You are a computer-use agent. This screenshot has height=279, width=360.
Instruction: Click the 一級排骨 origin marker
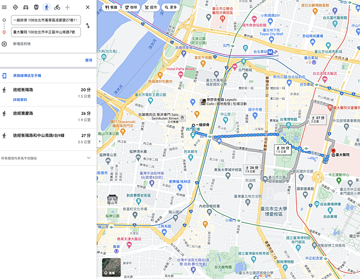tap(194, 125)
